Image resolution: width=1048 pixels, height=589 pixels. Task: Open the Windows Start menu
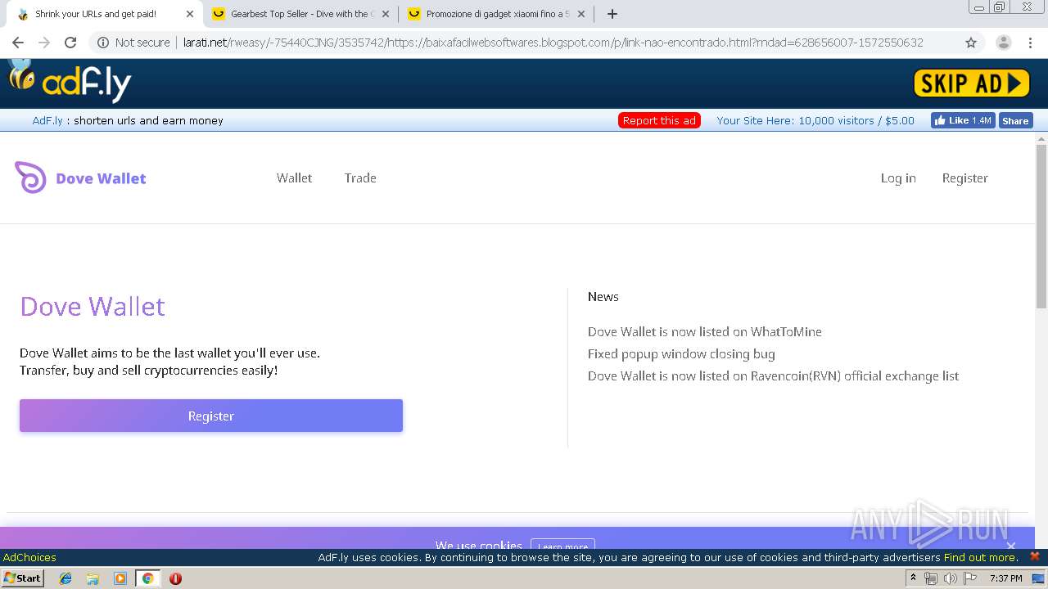(23, 578)
